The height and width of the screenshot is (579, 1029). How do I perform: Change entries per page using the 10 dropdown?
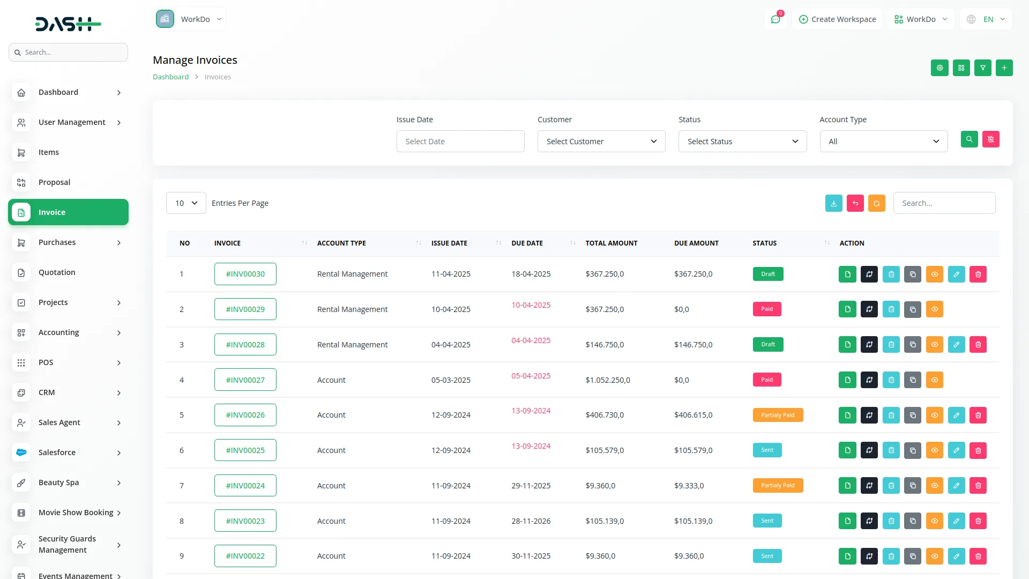click(x=185, y=203)
